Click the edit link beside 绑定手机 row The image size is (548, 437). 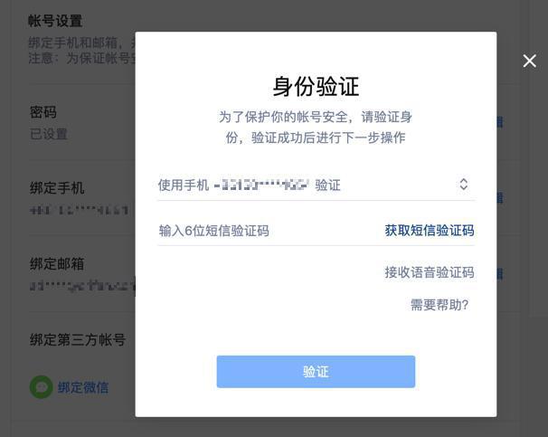tap(500, 198)
